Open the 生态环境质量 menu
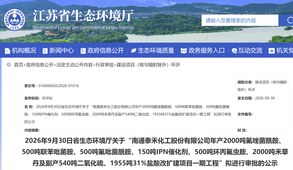This screenshot has width=293, height=170. coord(156,51)
